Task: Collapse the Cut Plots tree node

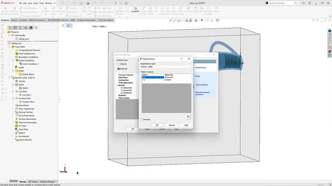Action: click(13, 91)
